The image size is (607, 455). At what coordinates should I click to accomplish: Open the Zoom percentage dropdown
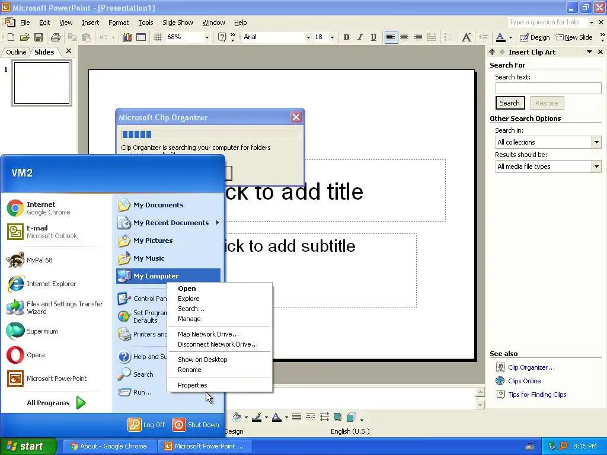(x=207, y=37)
